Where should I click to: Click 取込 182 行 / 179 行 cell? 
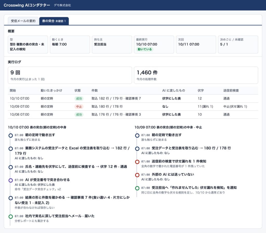116,98
